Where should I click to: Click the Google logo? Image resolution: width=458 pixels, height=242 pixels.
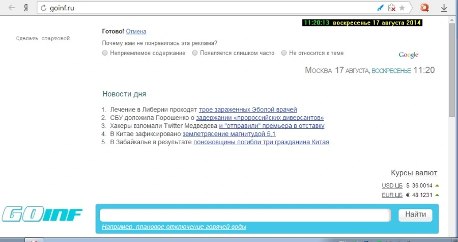coord(409,55)
